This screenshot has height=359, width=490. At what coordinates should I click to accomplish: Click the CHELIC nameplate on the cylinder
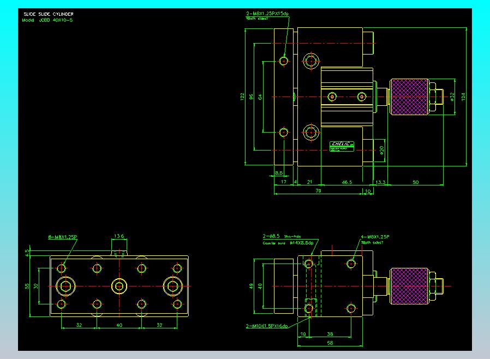pyautogui.click(x=342, y=145)
